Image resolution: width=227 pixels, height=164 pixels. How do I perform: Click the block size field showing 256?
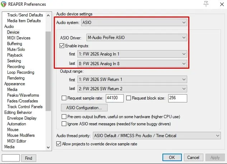178,98
